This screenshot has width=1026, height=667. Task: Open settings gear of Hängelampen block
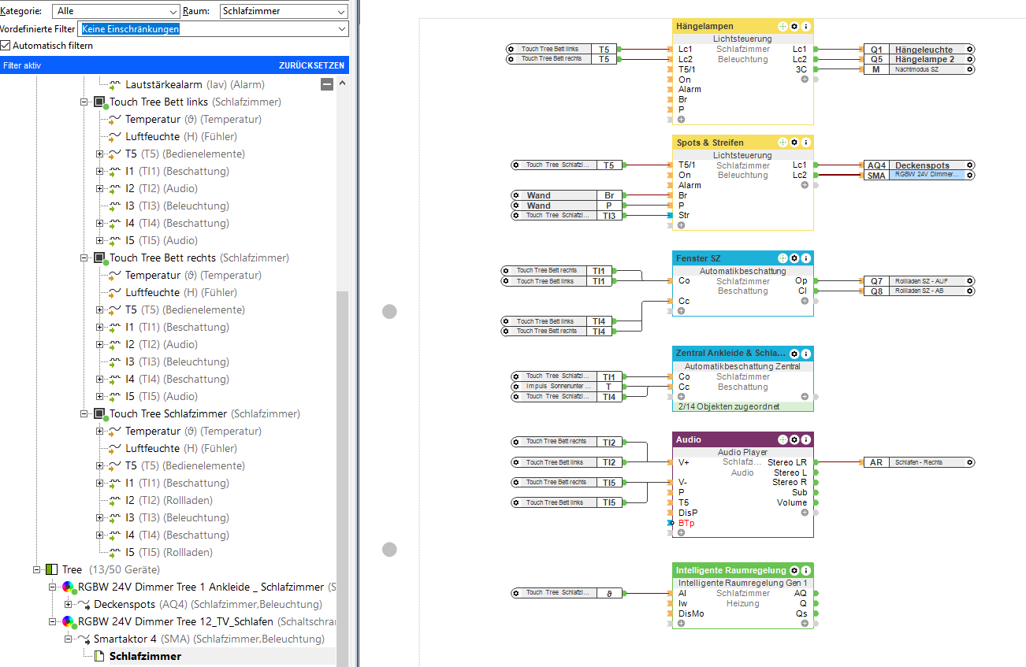[794, 26]
